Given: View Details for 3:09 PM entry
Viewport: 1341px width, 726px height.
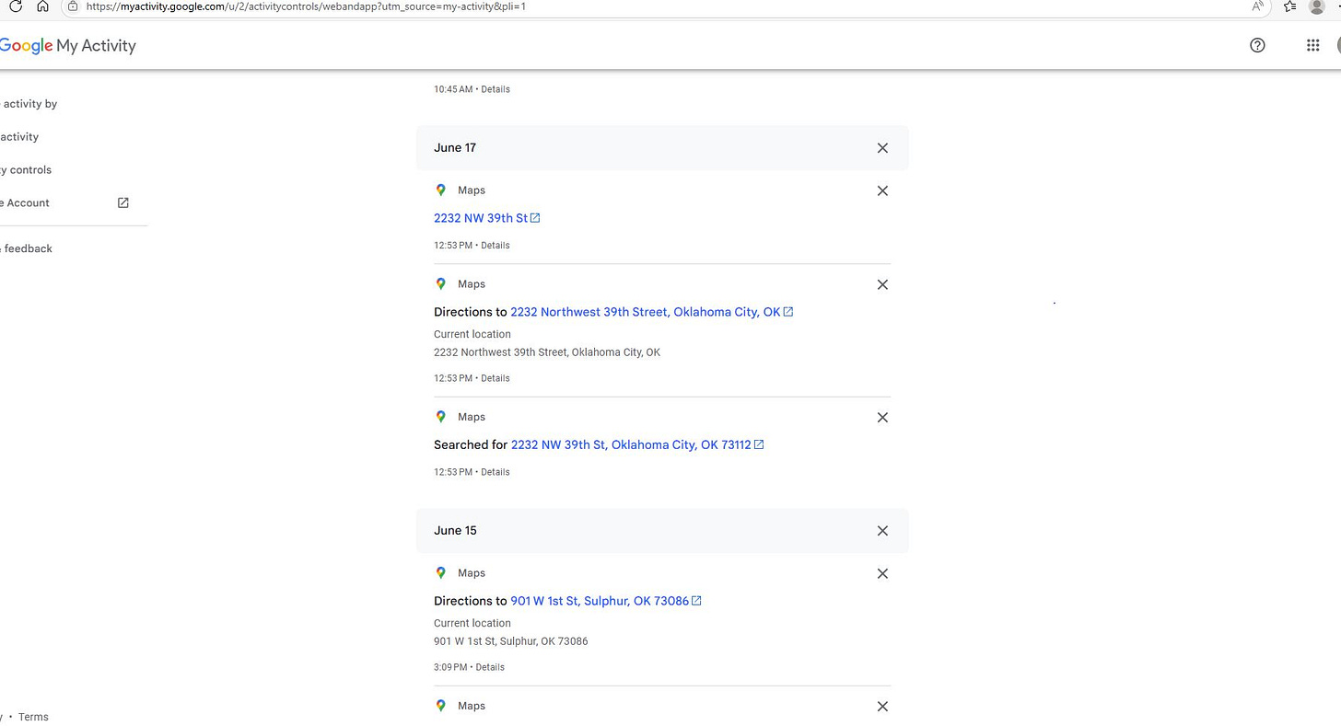Looking at the screenshot, I should [x=490, y=667].
